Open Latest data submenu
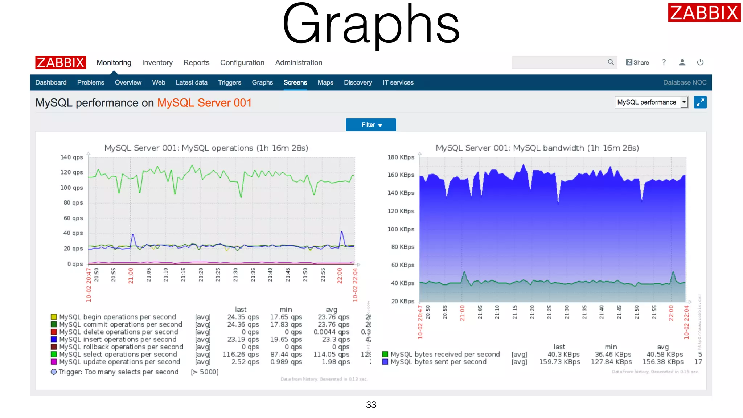 click(x=192, y=82)
